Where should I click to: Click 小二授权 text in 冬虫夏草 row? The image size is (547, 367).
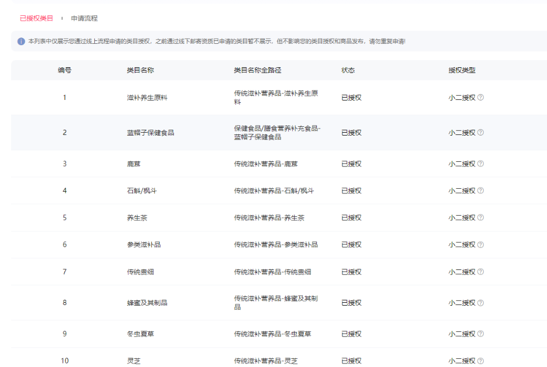pyautogui.click(x=461, y=334)
